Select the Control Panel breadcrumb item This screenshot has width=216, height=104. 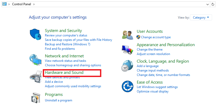22,4
